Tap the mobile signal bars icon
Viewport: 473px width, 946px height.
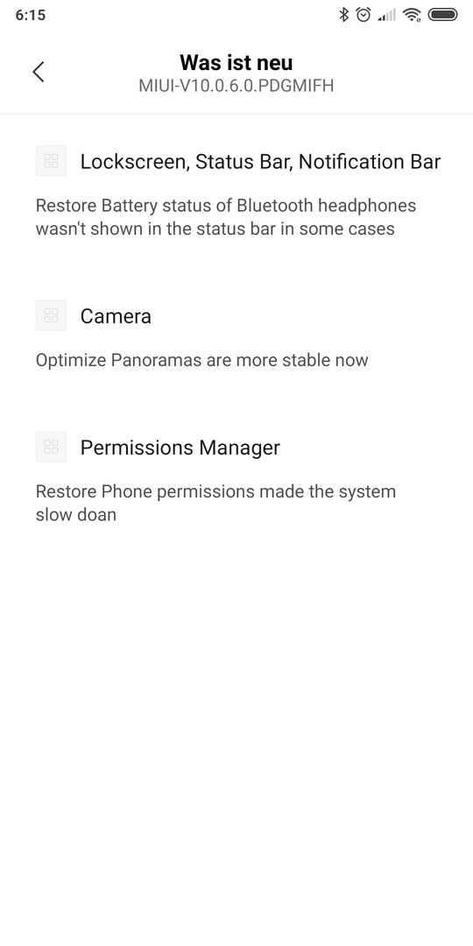[387, 15]
